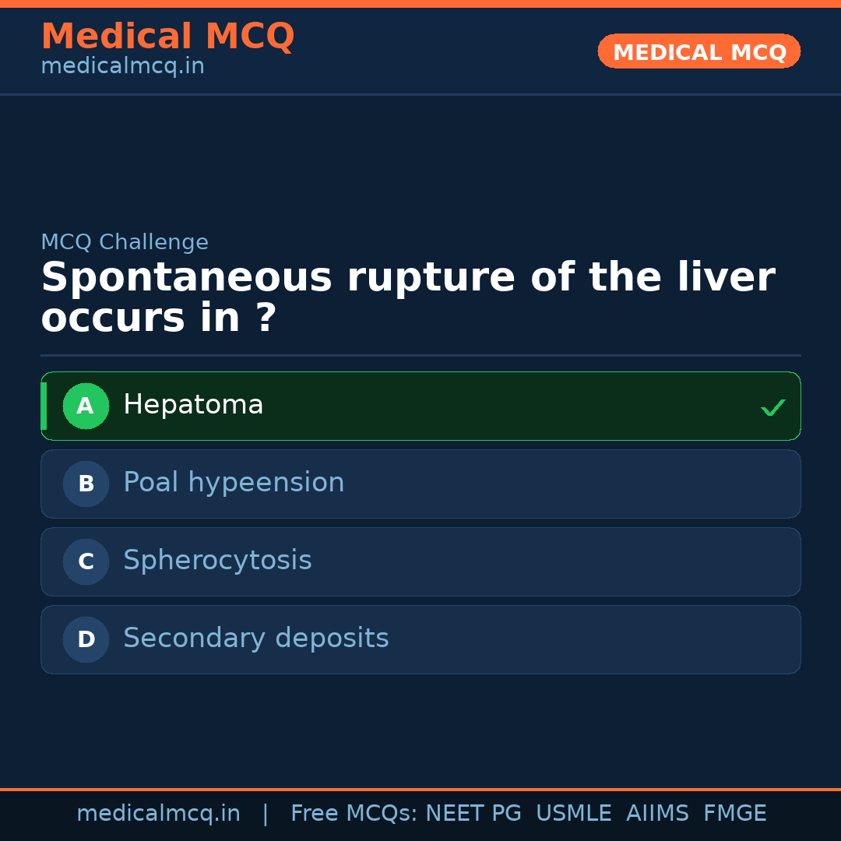Image resolution: width=841 pixels, height=841 pixels.
Task: Click the B letter circle badge
Action: click(86, 484)
